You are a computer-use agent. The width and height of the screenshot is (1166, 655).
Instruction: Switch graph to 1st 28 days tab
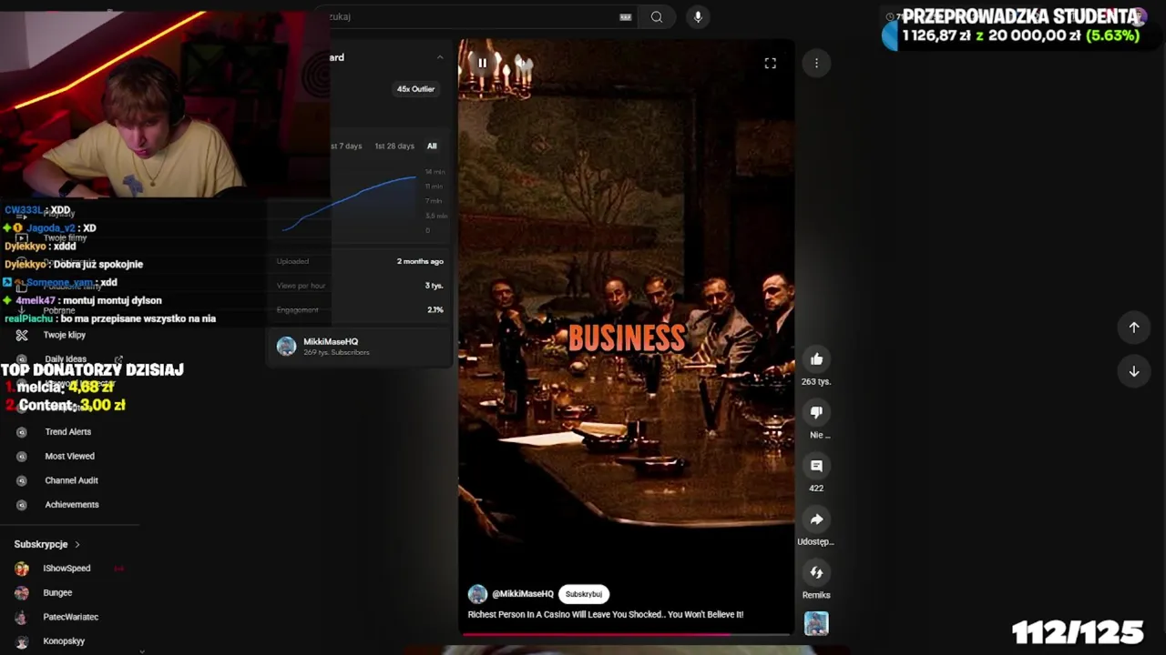(394, 146)
